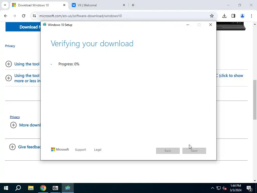Minimize the Windows 10 Setup window

pyautogui.click(x=188, y=25)
